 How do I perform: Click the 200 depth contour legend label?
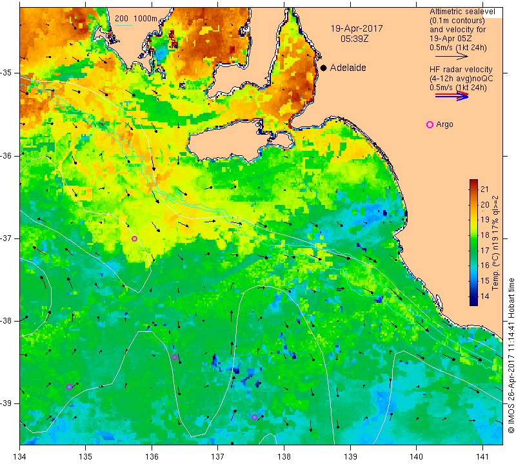tap(121, 19)
